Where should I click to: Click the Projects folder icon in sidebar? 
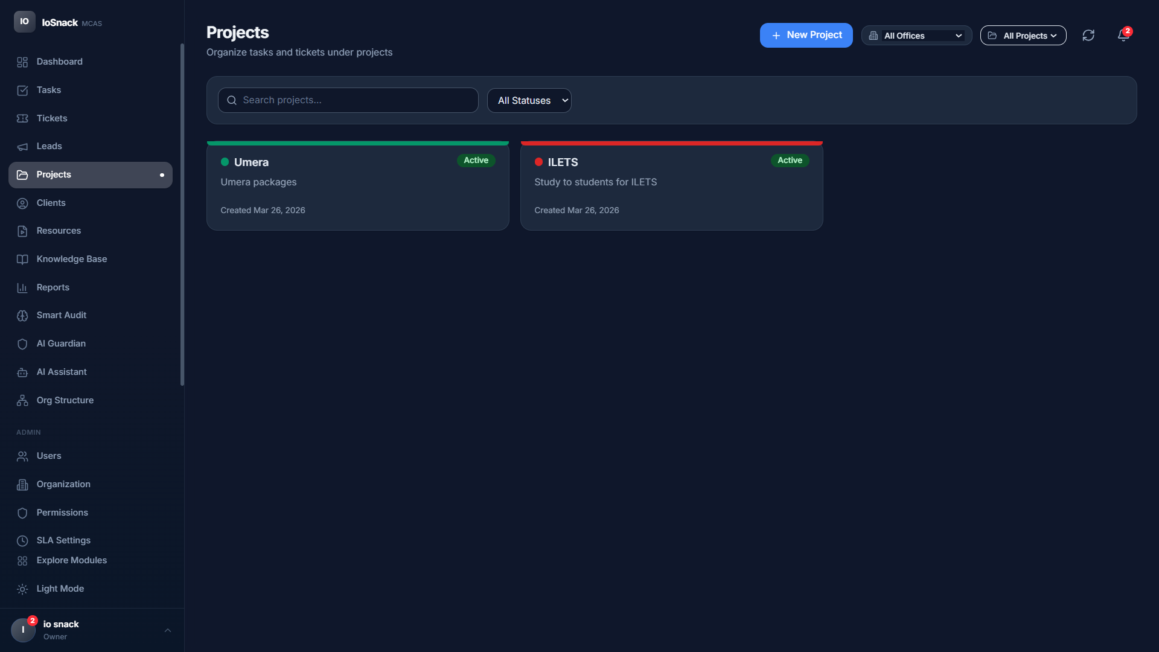tap(22, 175)
